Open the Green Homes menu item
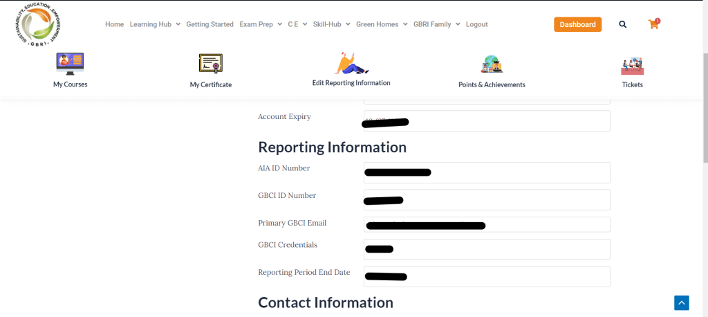The height and width of the screenshot is (317, 708). (378, 24)
